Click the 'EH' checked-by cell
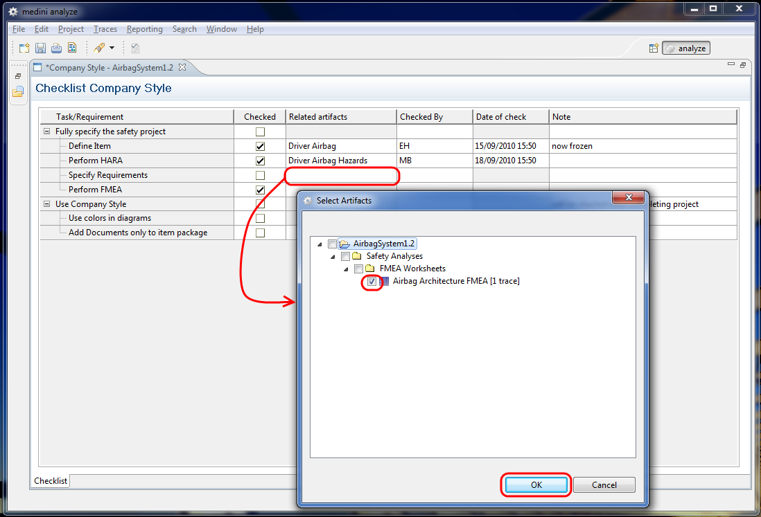 [435, 146]
